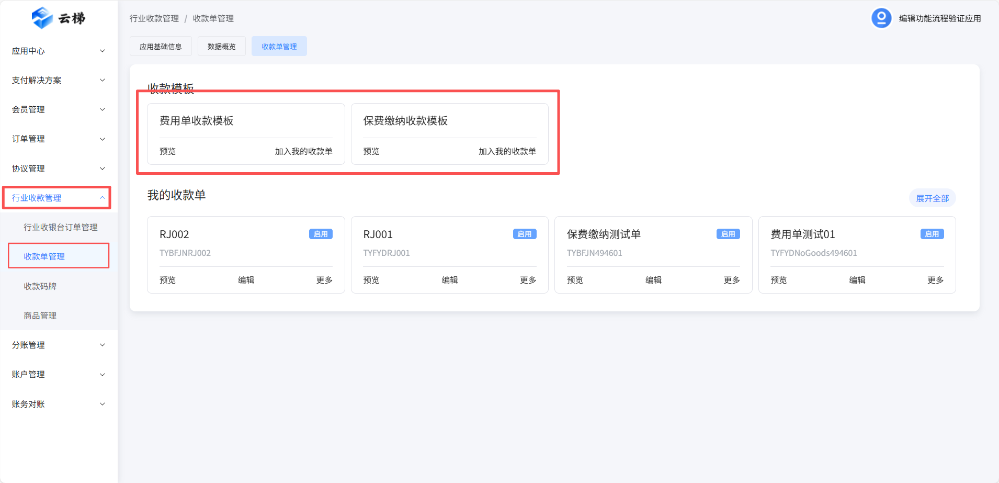
Task: Click the user avatar icon
Action: click(881, 18)
